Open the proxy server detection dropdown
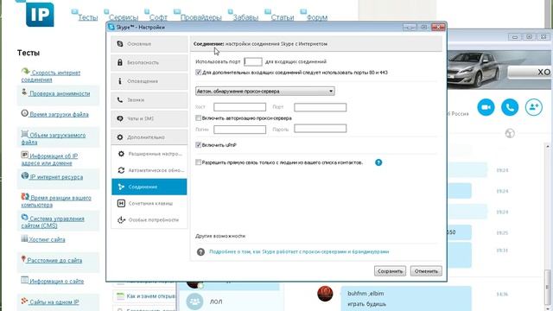The width and height of the screenshot is (553, 311). 265,91
